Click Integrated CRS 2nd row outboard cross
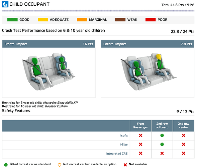The height and width of the screenshot is (168, 197). coord(162,153)
